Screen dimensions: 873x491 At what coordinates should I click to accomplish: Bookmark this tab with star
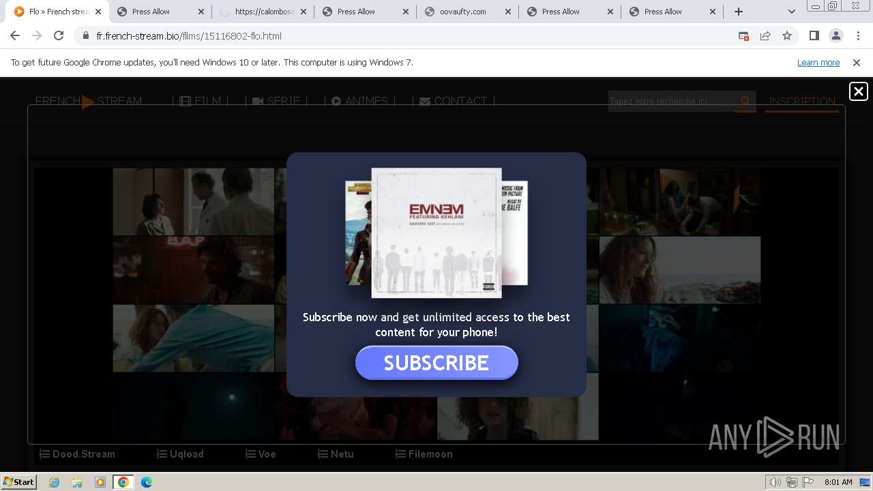click(x=787, y=35)
